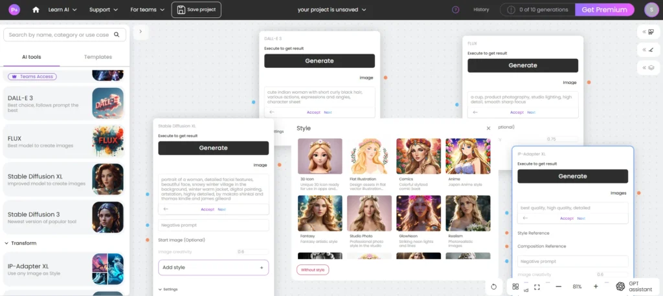Click back arrow in FLUX prompt box
Screen dimensions: 663x296
pos(475,112)
